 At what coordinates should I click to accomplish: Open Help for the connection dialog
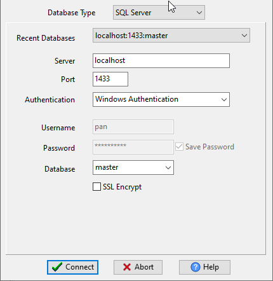coord(204,267)
